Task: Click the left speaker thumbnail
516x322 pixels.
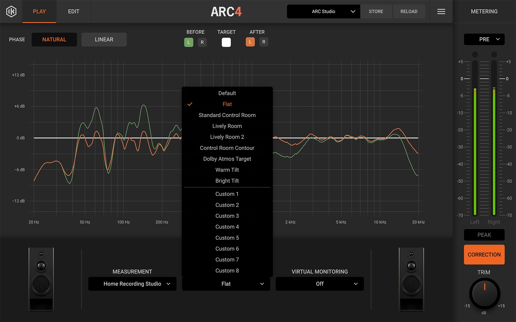Action: pos(41,280)
